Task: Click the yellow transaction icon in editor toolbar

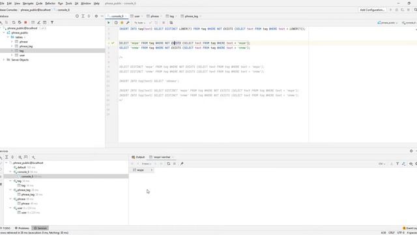Action: click(x=122, y=23)
